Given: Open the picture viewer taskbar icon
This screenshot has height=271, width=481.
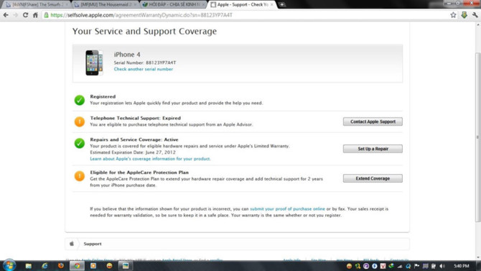Looking at the screenshot, I should tap(126, 266).
